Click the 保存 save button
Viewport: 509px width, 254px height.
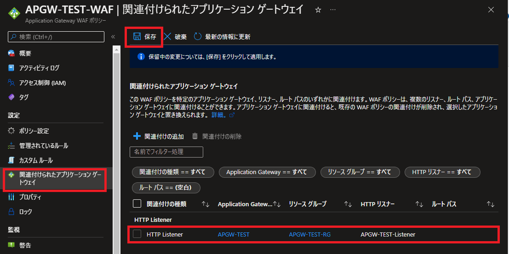[x=145, y=37]
